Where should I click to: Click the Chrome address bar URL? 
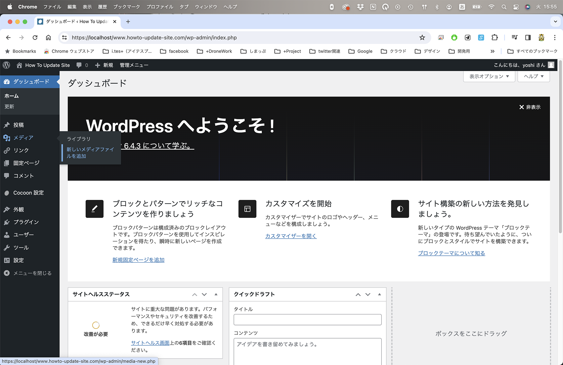click(x=154, y=37)
